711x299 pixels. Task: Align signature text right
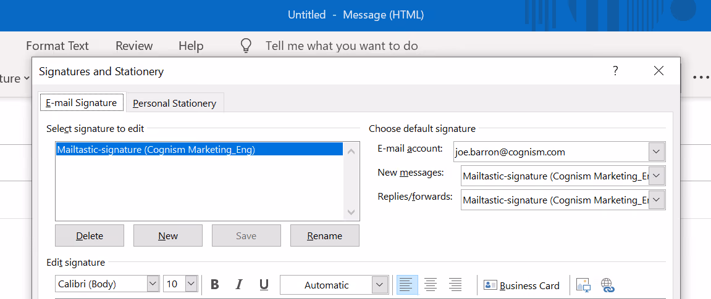(x=455, y=285)
